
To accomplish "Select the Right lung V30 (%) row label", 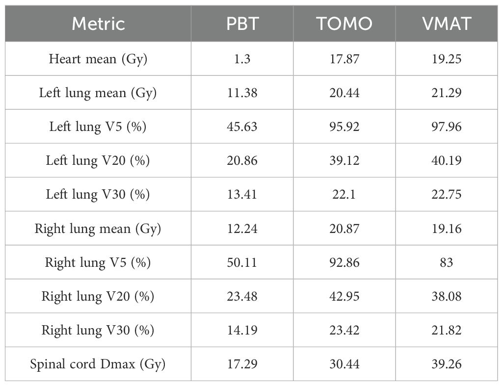I will [98, 330].
